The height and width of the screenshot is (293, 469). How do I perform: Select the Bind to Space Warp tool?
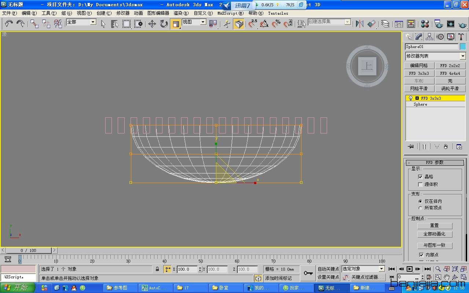pyautogui.click(x=58, y=24)
